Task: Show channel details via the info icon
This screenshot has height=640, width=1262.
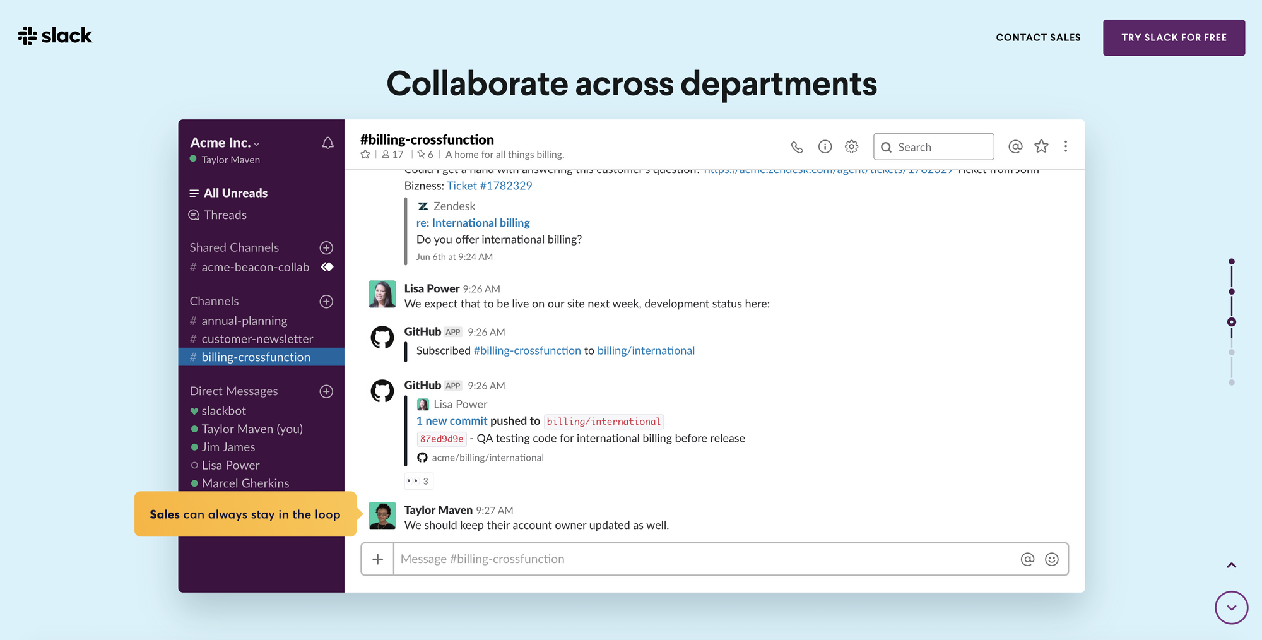Action: (x=825, y=147)
